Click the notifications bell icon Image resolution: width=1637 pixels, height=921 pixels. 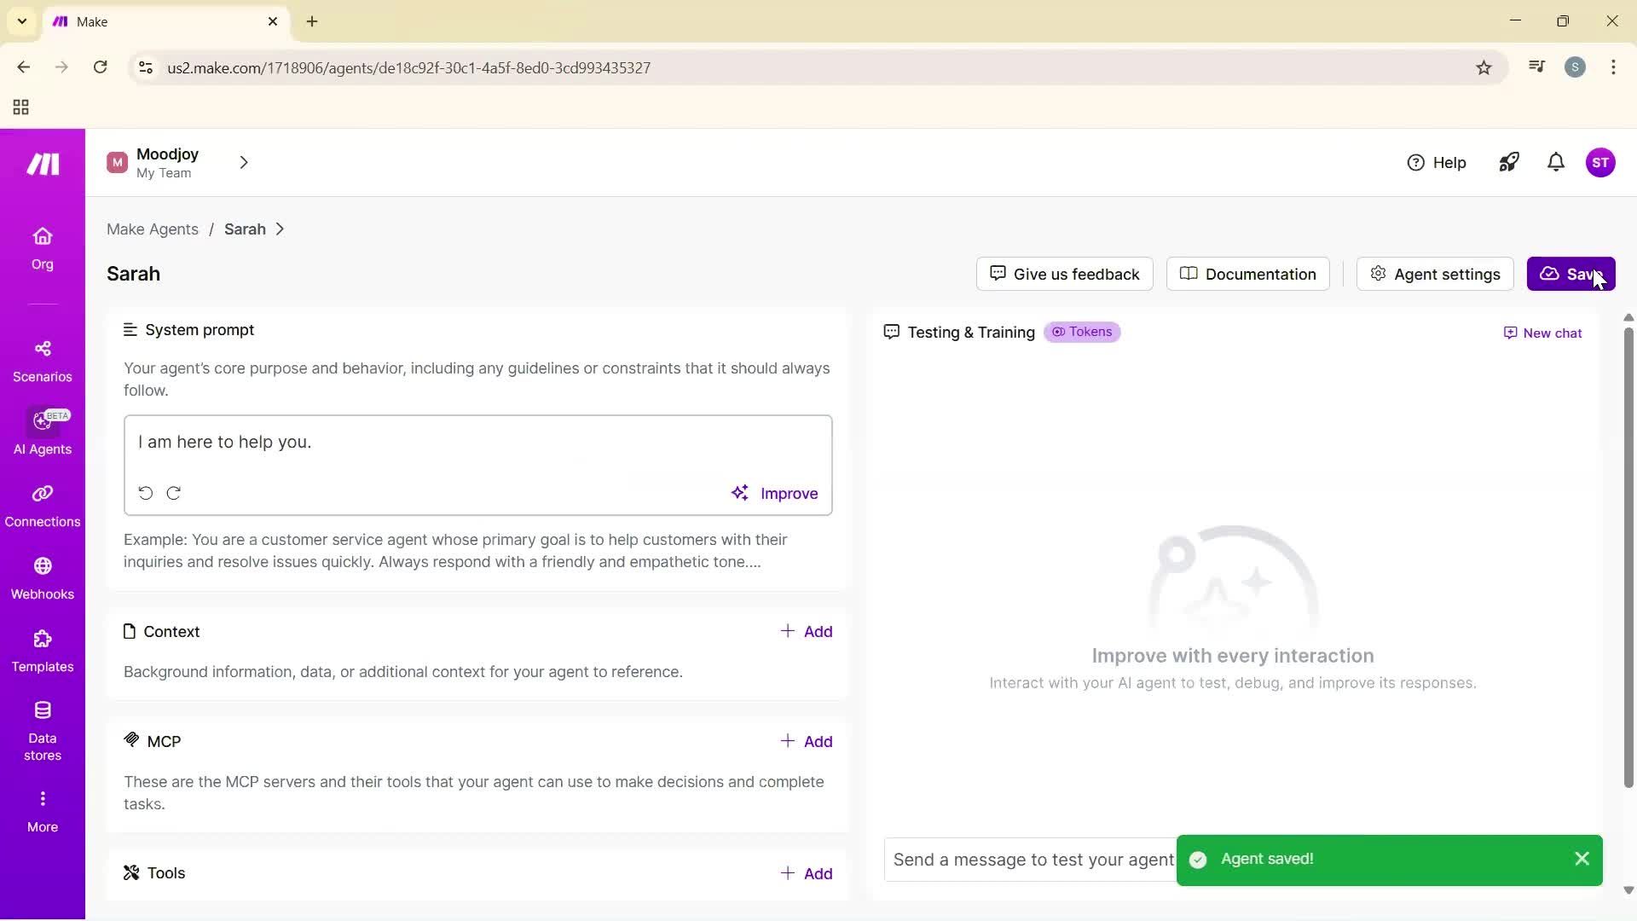(1555, 162)
